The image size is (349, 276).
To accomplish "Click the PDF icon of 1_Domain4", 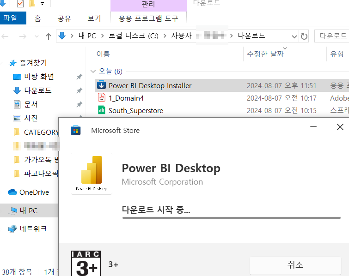I will tap(102, 97).
